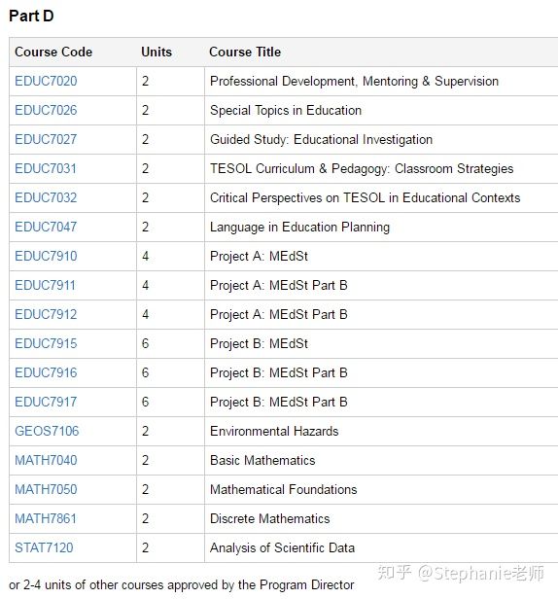
Task: Open the EDUC7047 course link
Action: (x=46, y=227)
